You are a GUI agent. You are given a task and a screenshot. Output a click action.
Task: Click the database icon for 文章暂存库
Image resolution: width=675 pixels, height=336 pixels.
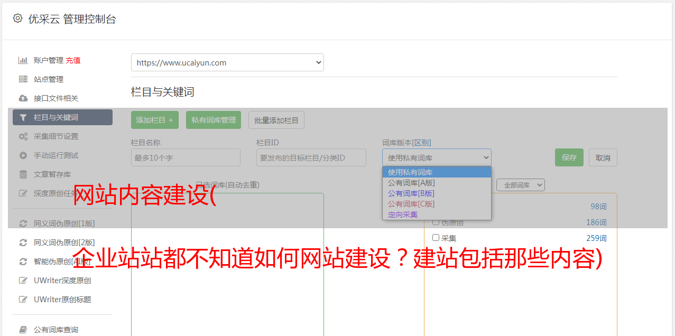(23, 174)
